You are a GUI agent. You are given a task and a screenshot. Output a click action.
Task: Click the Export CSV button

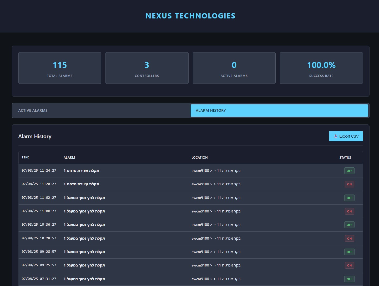pos(346,136)
